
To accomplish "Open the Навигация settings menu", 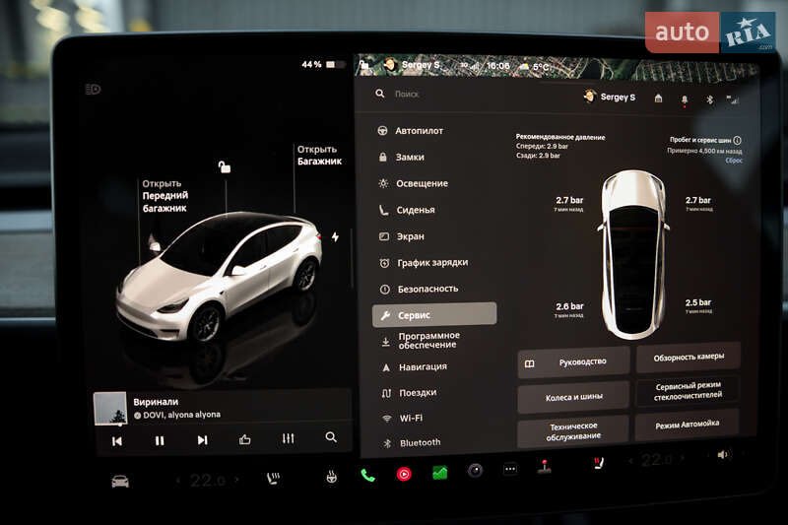I will (414, 367).
